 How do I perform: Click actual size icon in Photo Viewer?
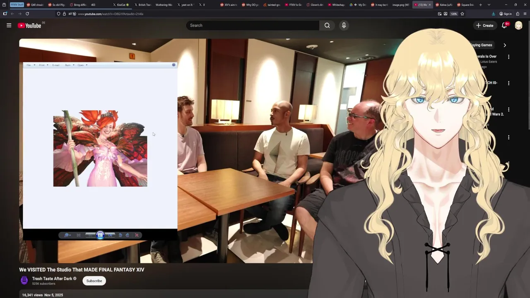pyautogui.click(x=78, y=235)
